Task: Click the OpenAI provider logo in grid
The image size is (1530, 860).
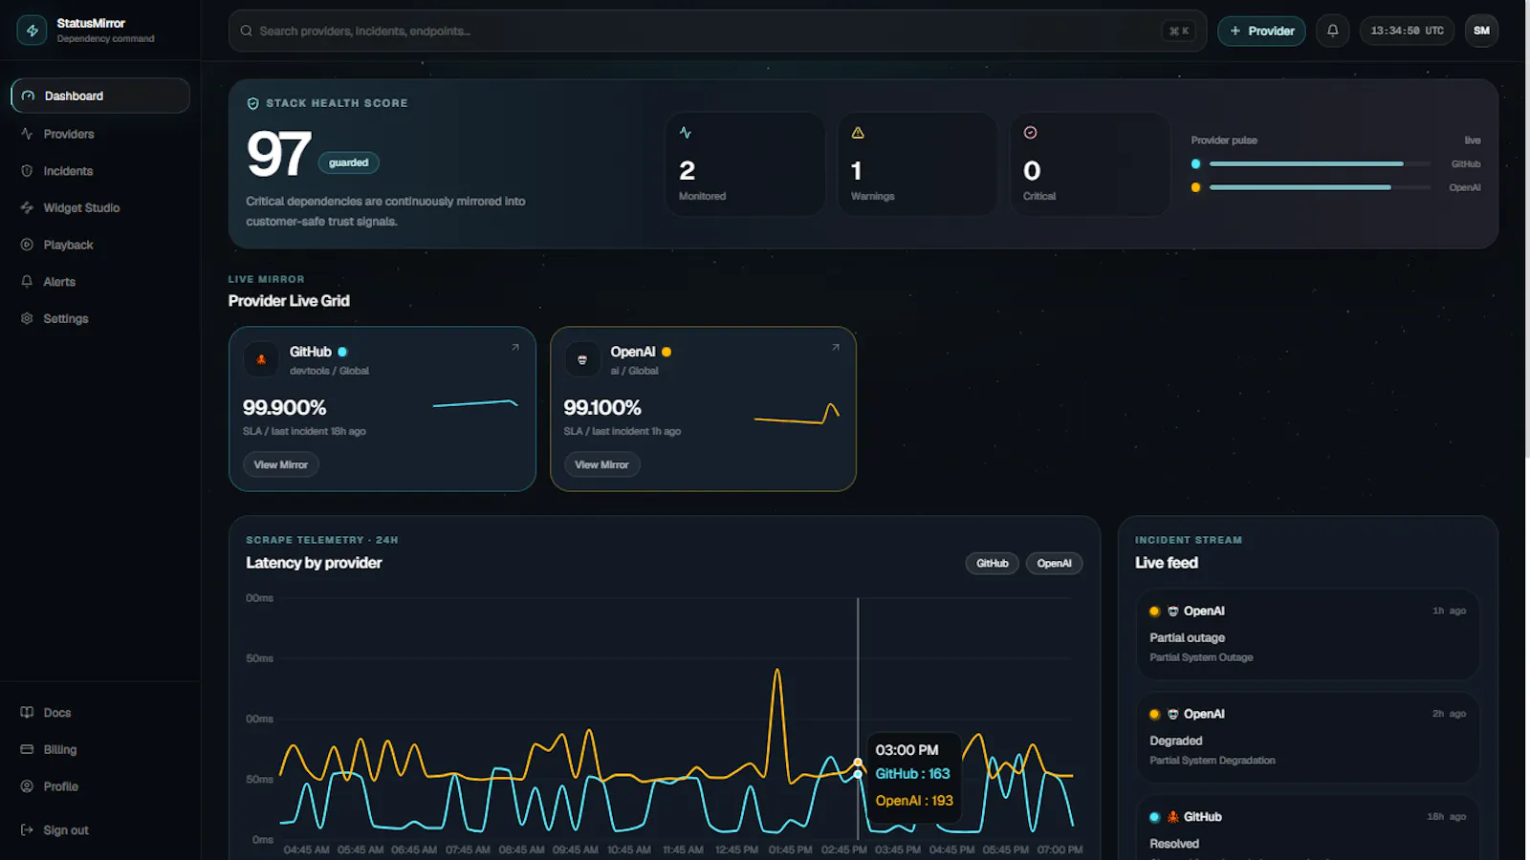Action: pyautogui.click(x=582, y=359)
